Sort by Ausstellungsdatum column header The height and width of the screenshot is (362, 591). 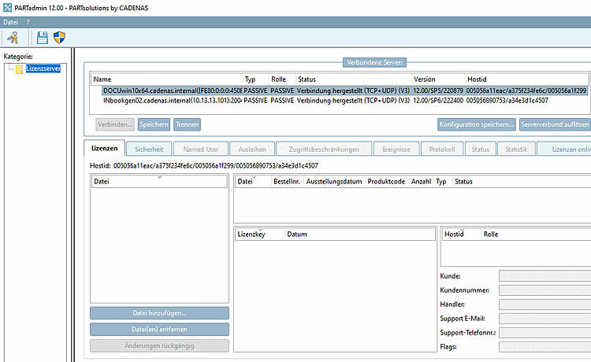[x=334, y=181]
